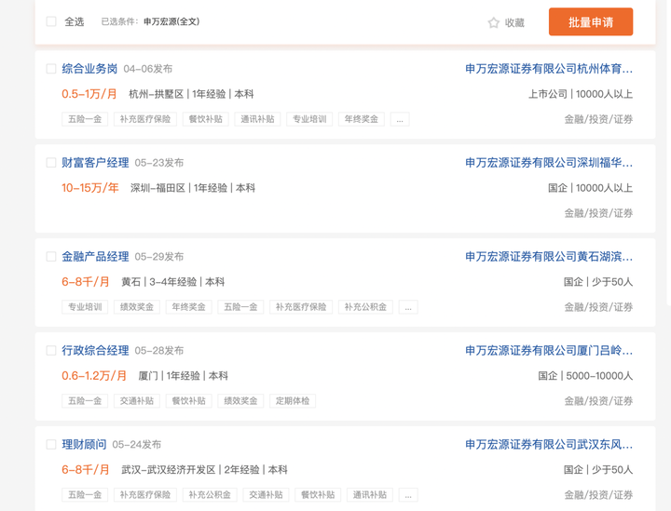
Task: Click 上市公司 | 10000人以上 company info
Action: (x=581, y=94)
